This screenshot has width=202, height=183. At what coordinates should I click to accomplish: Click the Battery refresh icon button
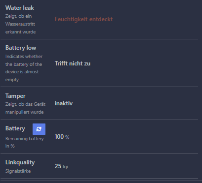click(39, 129)
